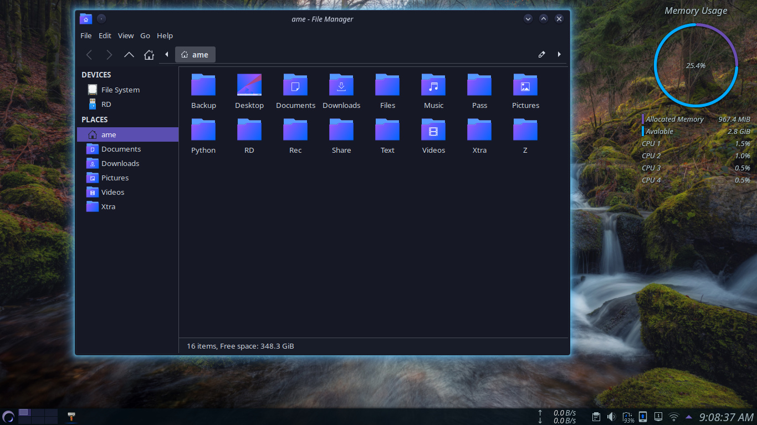
Task: Open Downloads in Places sidebar
Action: 127,163
